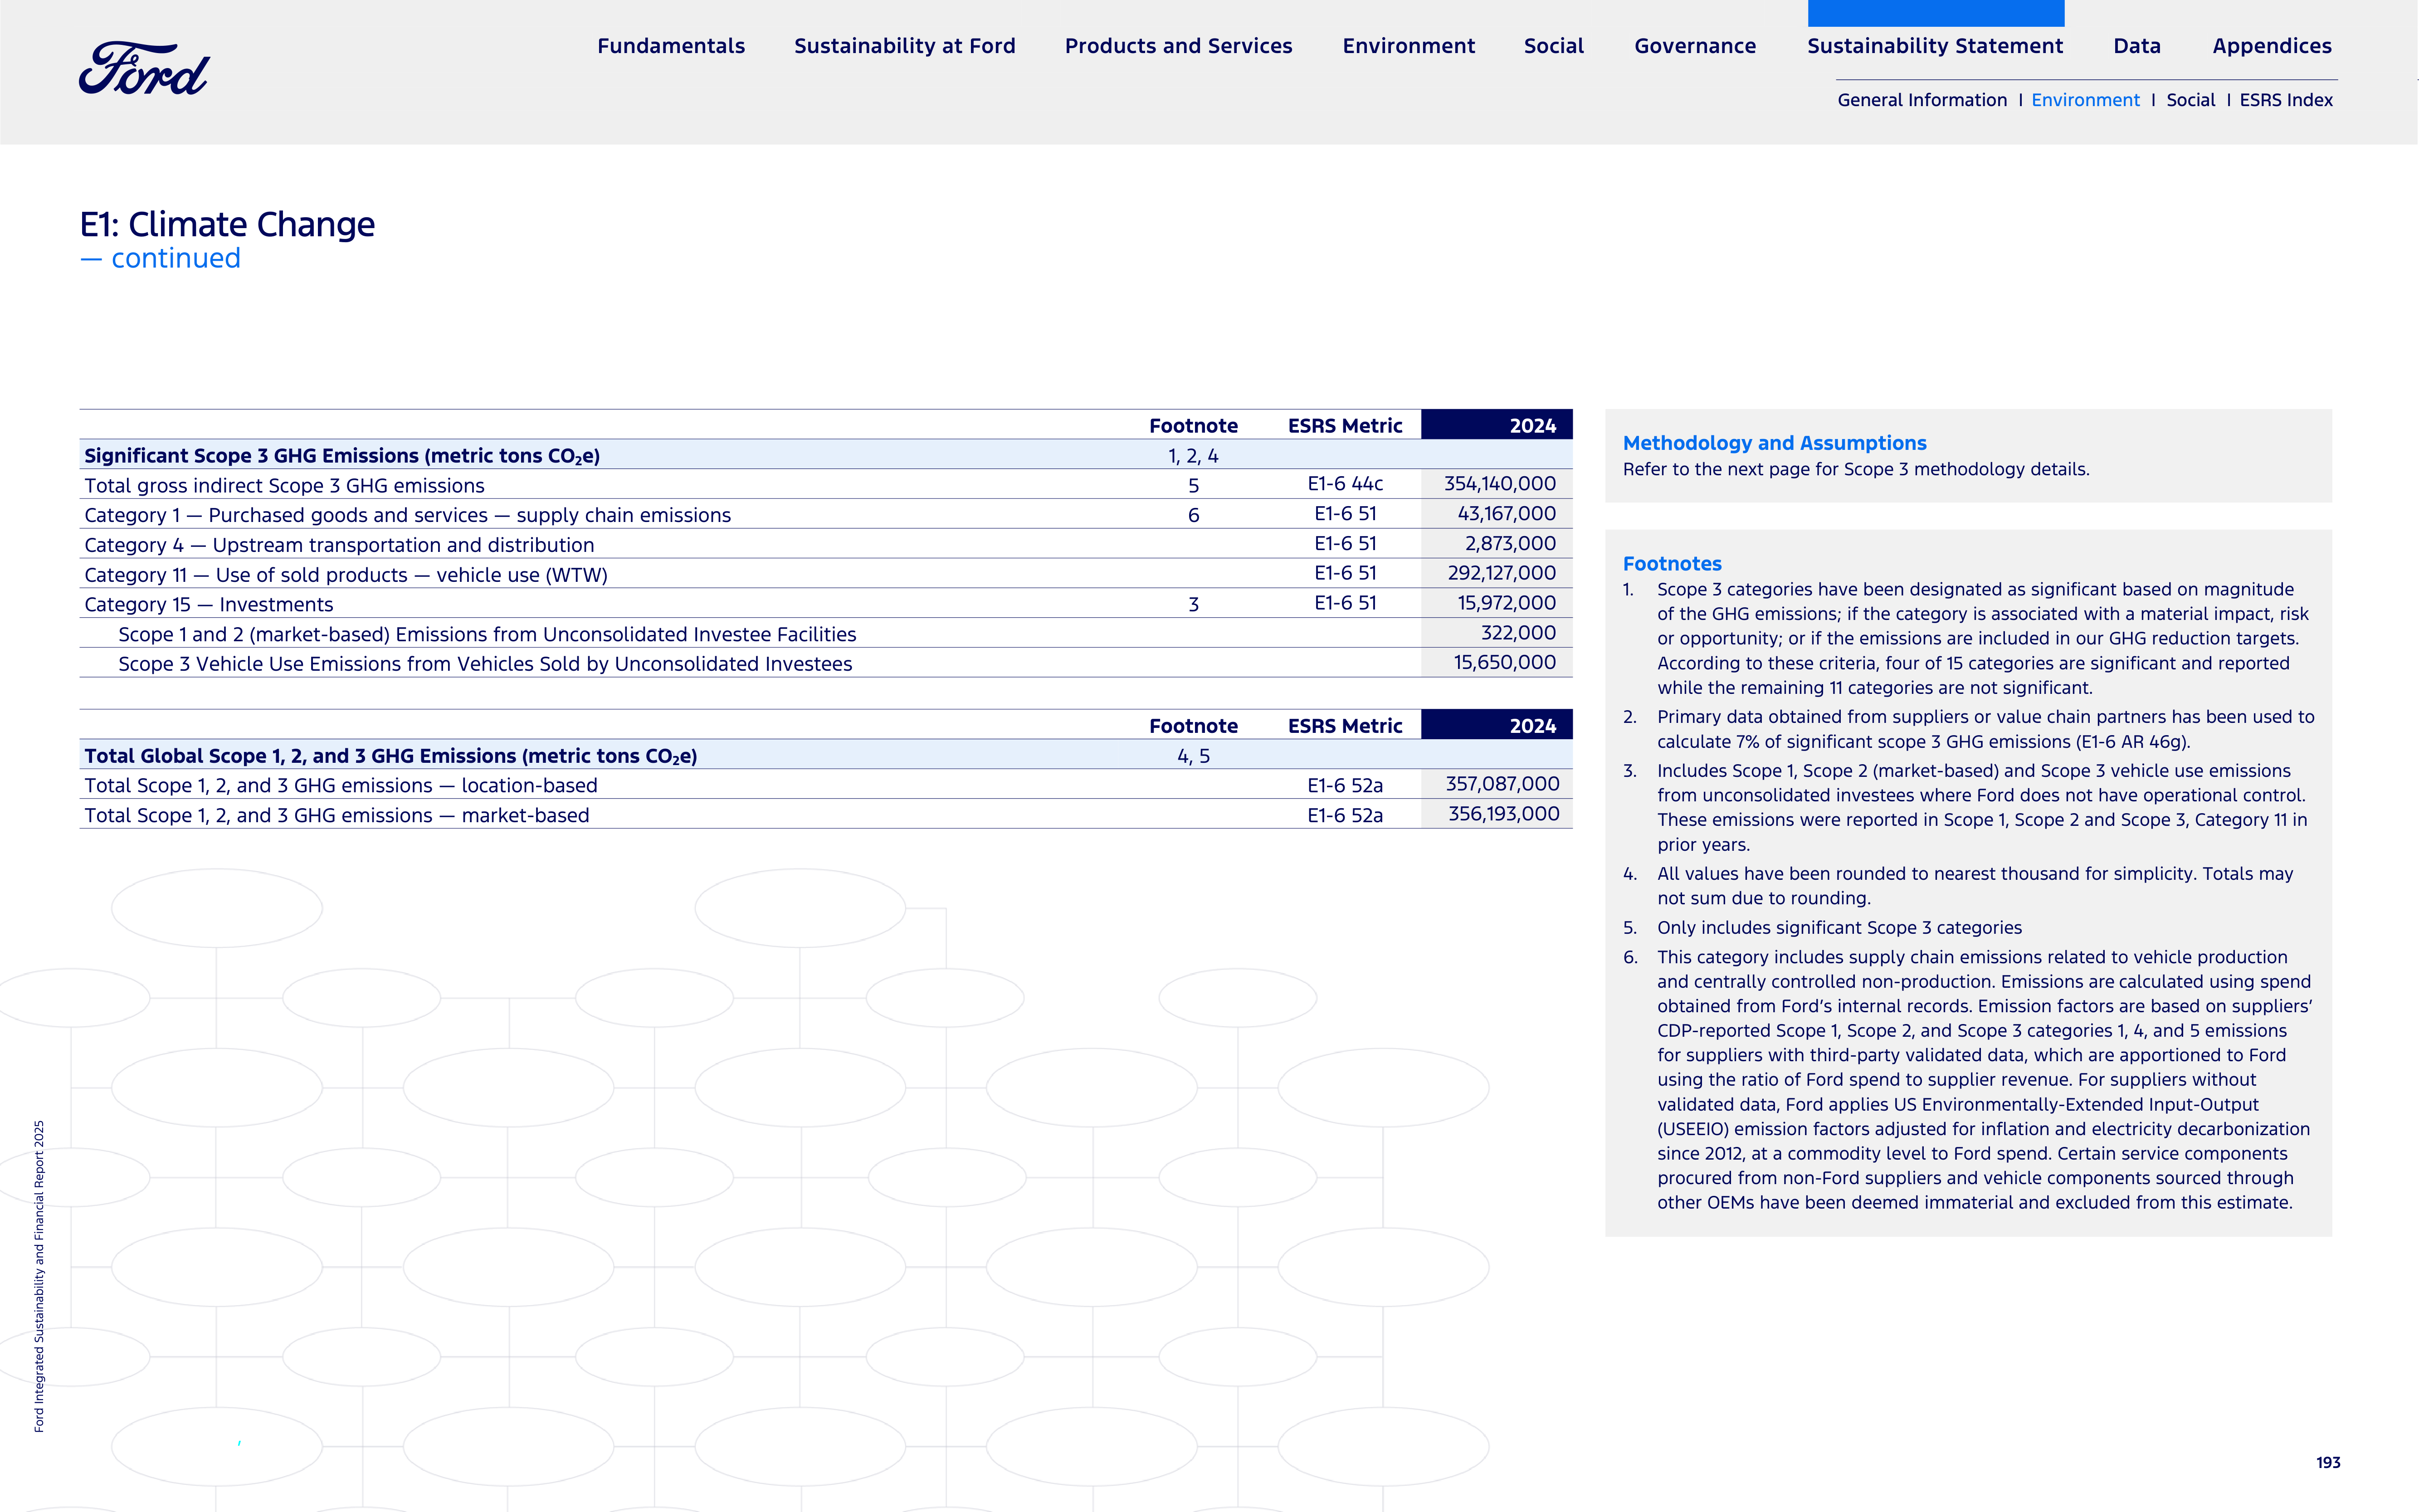Viewport: 2419px width, 1512px height.
Task: Click the vertical report title text
Action: click(39, 1276)
